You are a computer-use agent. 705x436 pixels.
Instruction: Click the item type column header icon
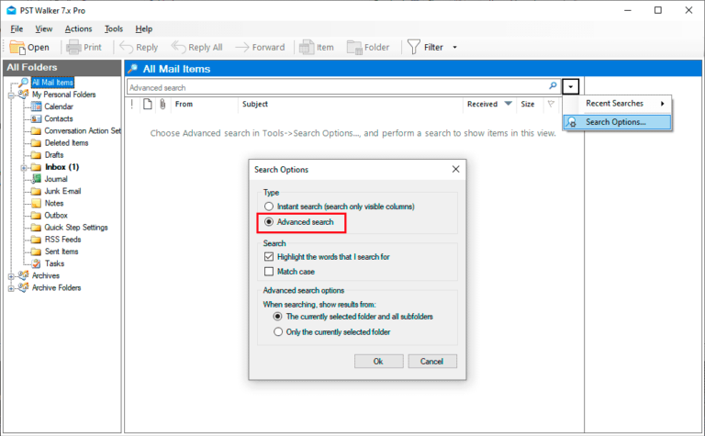148,104
